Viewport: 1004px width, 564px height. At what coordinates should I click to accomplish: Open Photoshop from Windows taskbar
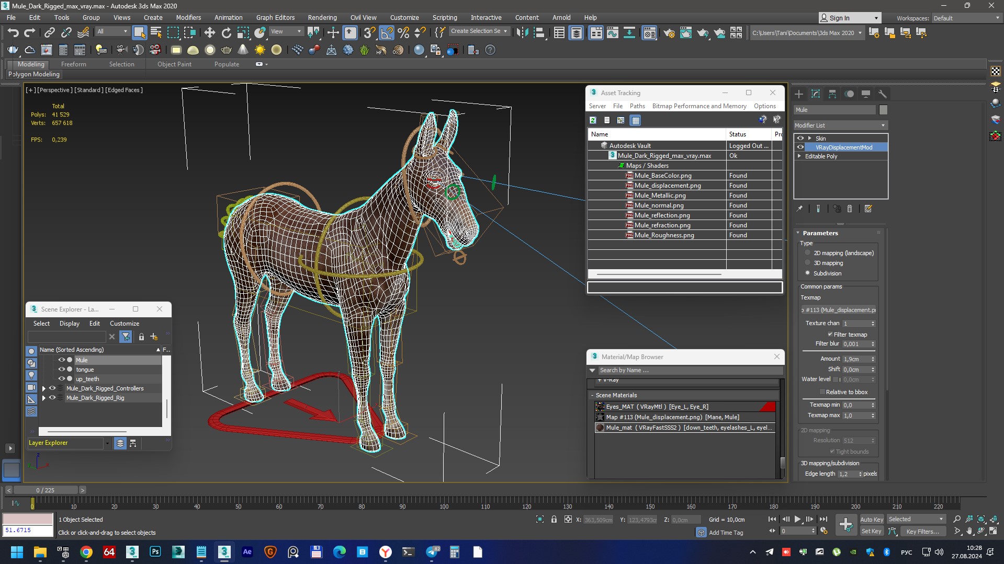(x=155, y=551)
